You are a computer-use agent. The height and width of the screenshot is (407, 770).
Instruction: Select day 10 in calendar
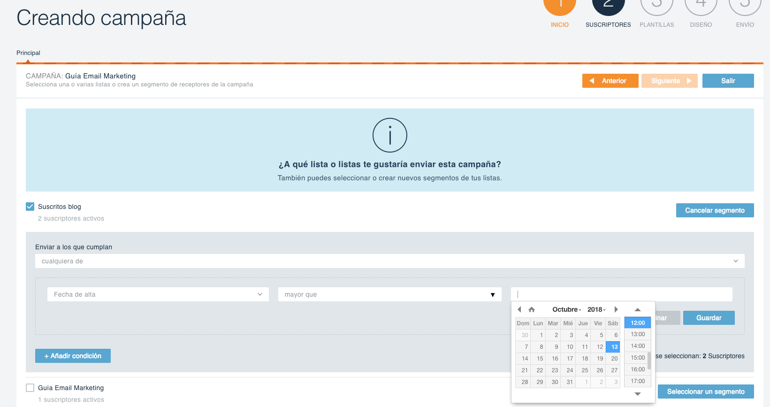(x=568, y=347)
